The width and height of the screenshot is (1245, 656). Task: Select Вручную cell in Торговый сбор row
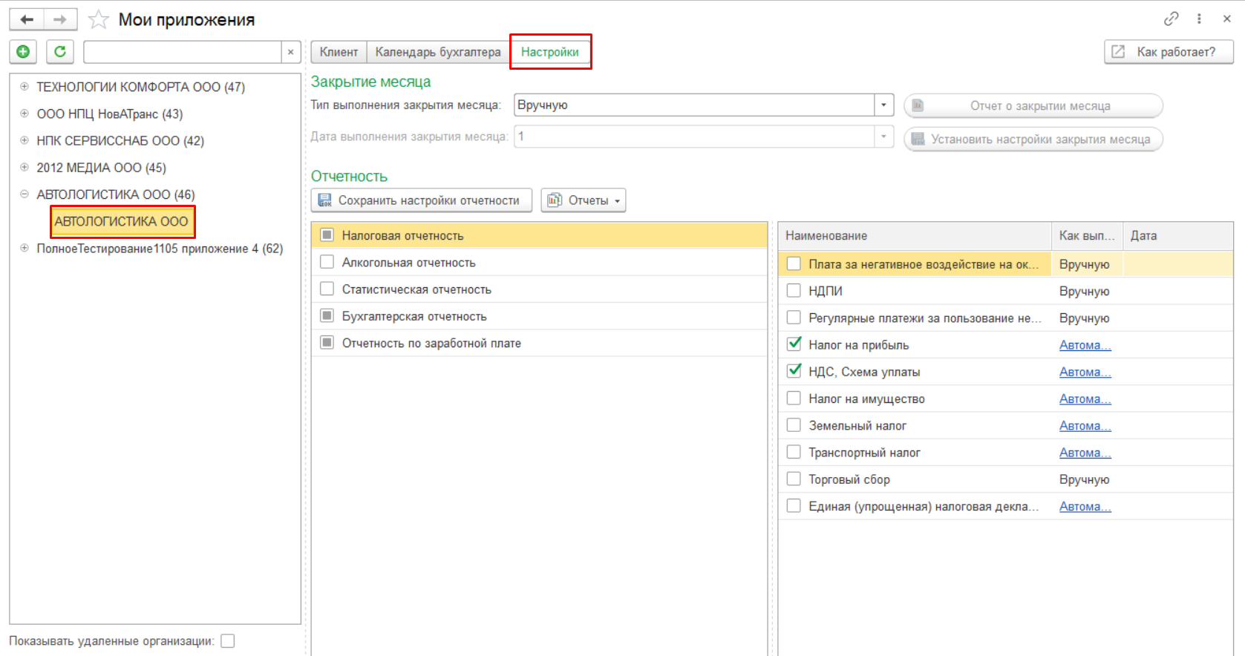(x=1087, y=479)
